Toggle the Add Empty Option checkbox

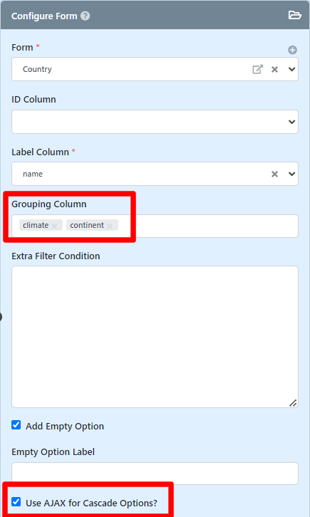[16, 424]
